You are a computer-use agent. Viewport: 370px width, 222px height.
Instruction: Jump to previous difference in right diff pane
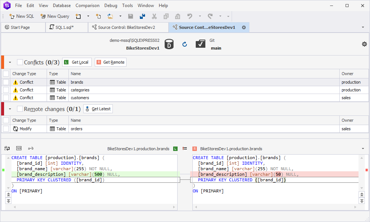(362, 195)
